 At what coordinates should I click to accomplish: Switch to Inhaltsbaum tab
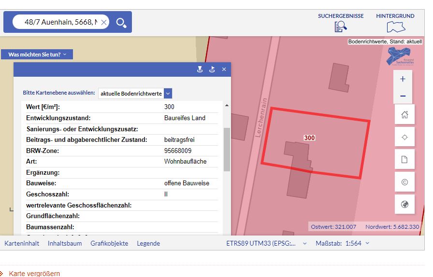65,243
